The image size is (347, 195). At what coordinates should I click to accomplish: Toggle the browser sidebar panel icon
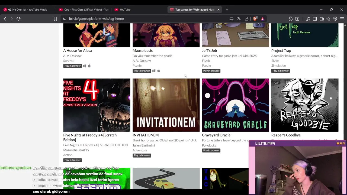pyautogui.click(x=315, y=19)
